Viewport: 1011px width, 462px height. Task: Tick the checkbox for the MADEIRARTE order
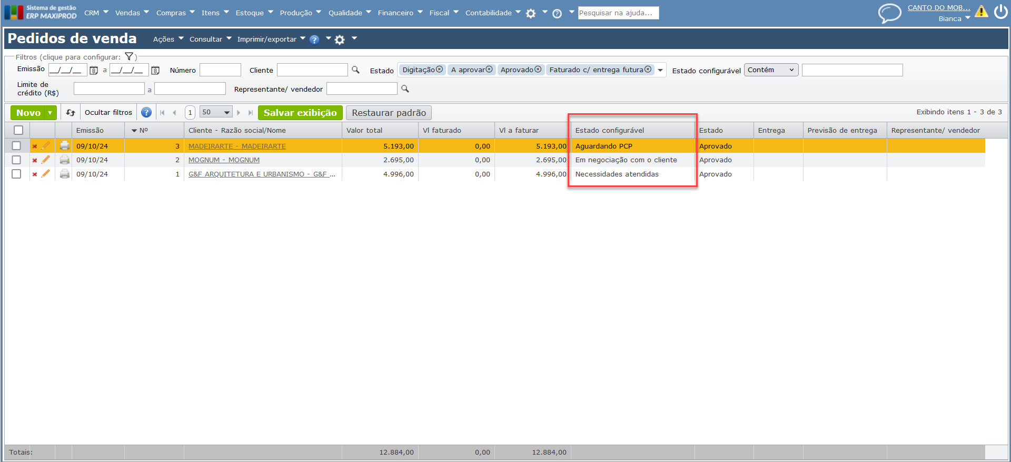[x=16, y=146]
